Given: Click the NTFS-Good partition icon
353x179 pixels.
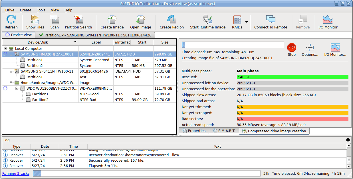Looking at the screenshot, I should (x=28, y=94).
